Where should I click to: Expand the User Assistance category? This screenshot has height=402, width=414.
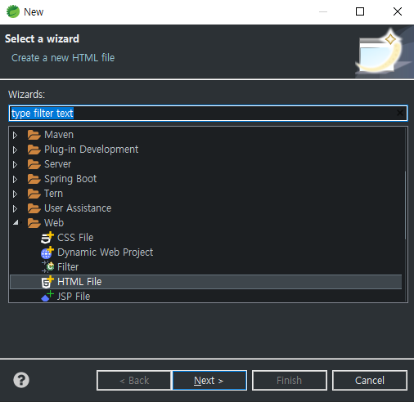tap(15, 208)
